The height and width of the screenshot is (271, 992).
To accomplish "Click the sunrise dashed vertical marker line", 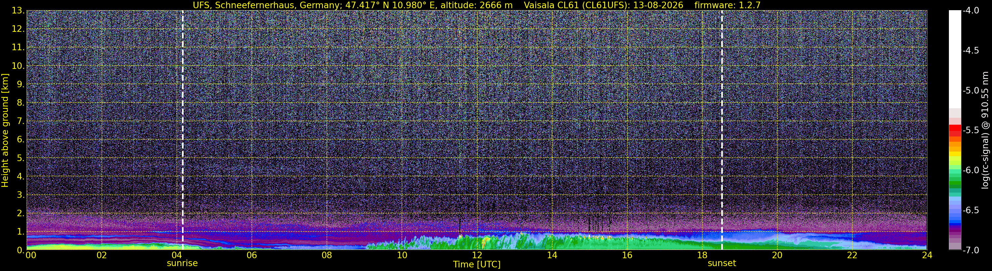I will coord(183,130).
